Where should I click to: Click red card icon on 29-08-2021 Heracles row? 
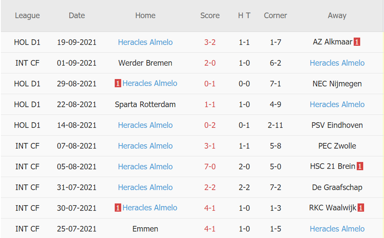118,83
